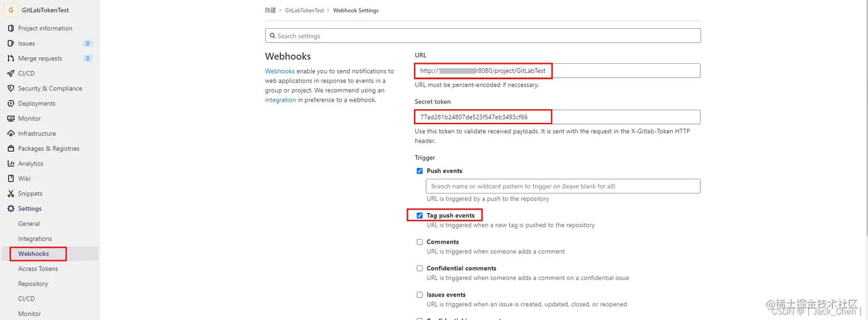This screenshot has height=320, width=868.
Task: Click the Issues count badge
Action: (x=87, y=44)
